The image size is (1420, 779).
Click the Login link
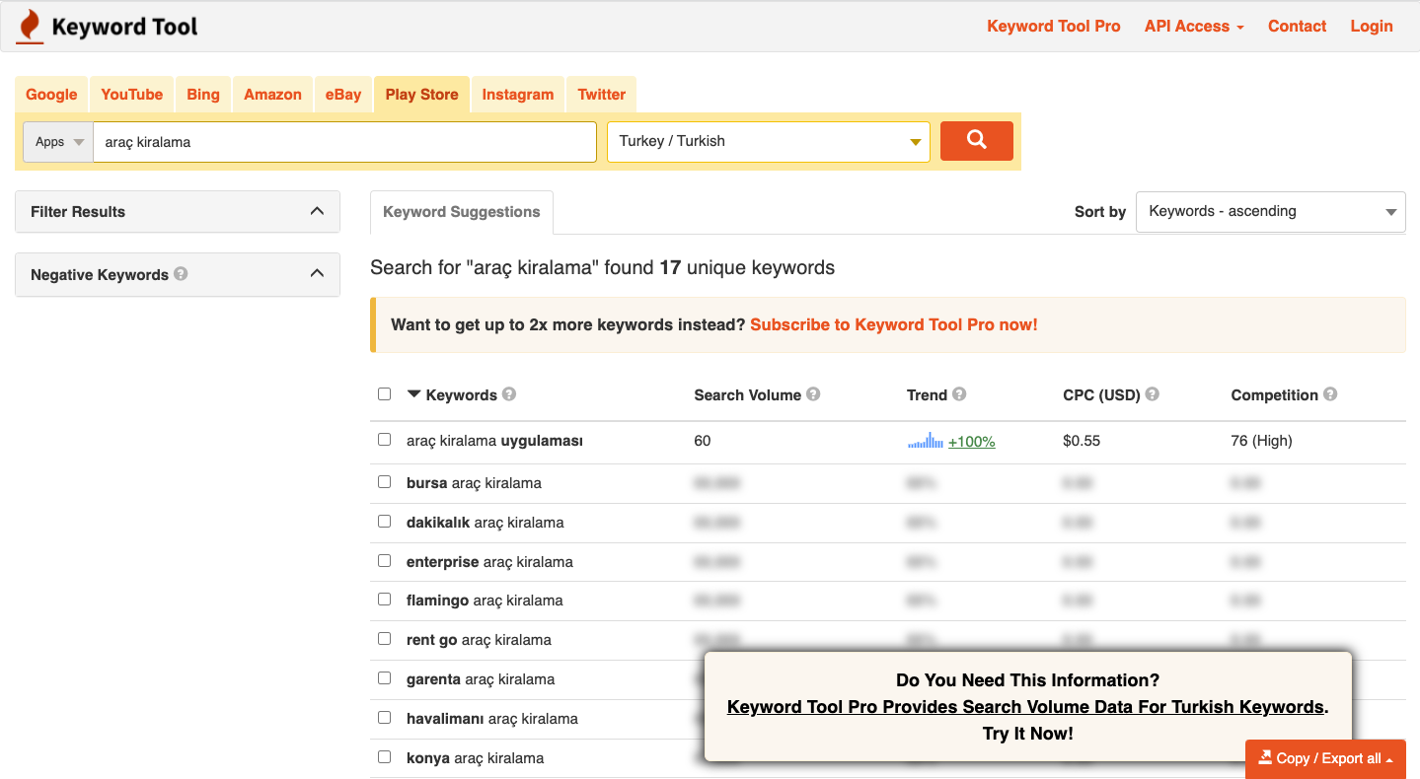[x=1372, y=27]
